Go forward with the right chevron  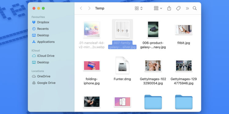click(89, 8)
